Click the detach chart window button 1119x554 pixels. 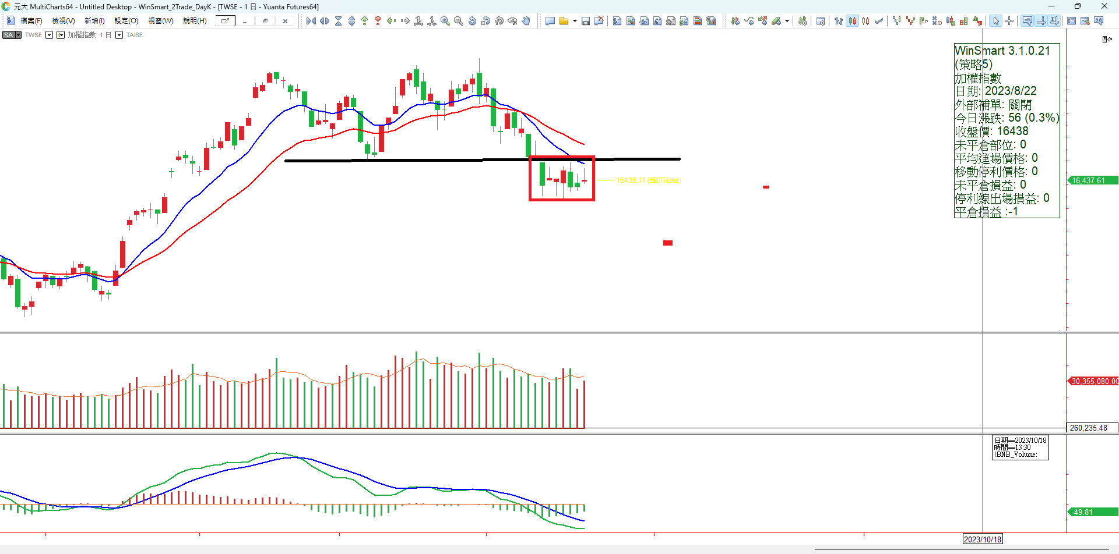[x=225, y=21]
